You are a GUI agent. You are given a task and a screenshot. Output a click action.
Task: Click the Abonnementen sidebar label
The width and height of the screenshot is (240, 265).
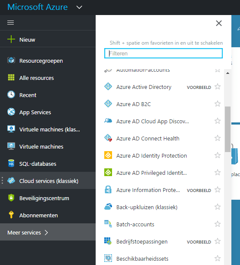39,215
